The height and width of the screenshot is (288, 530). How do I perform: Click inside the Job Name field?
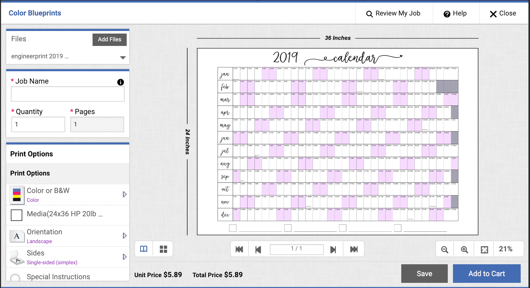tap(67, 94)
